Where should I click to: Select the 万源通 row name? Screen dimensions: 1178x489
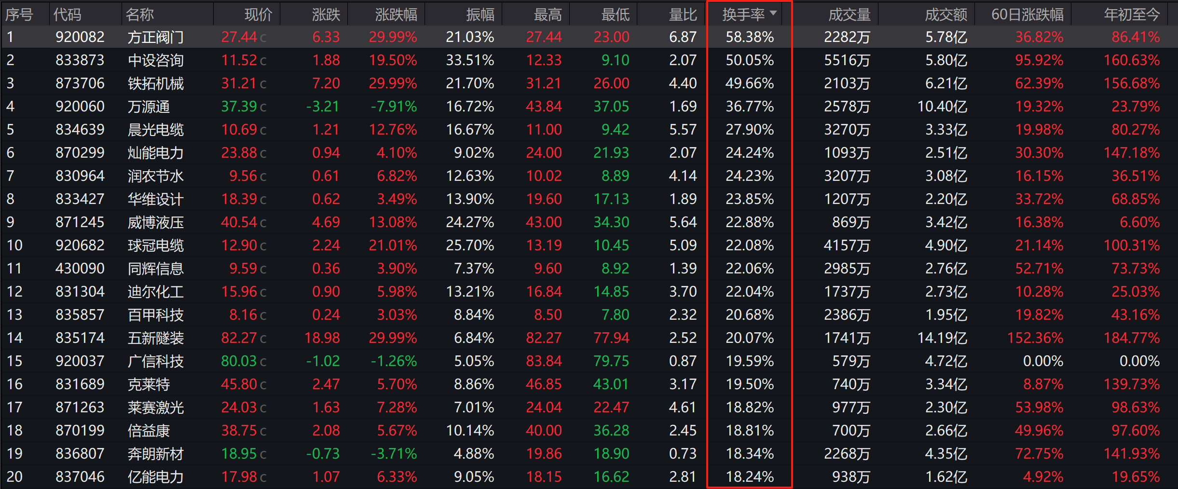point(149,107)
